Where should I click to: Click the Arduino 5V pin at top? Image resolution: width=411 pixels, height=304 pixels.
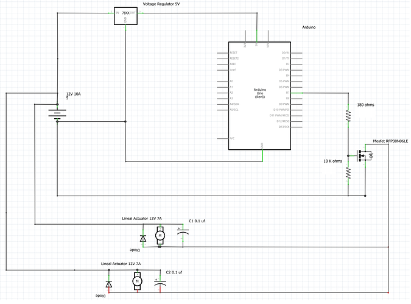(x=256, y=36)
